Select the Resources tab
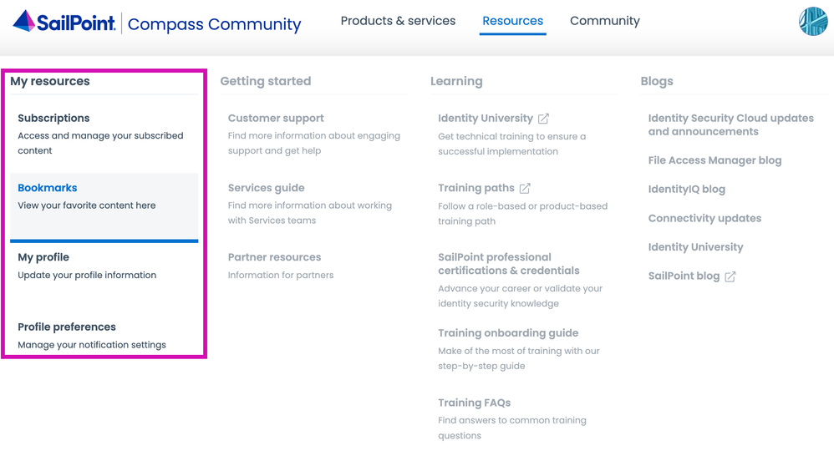Screen dimensions: 834x451 point(512,21)
